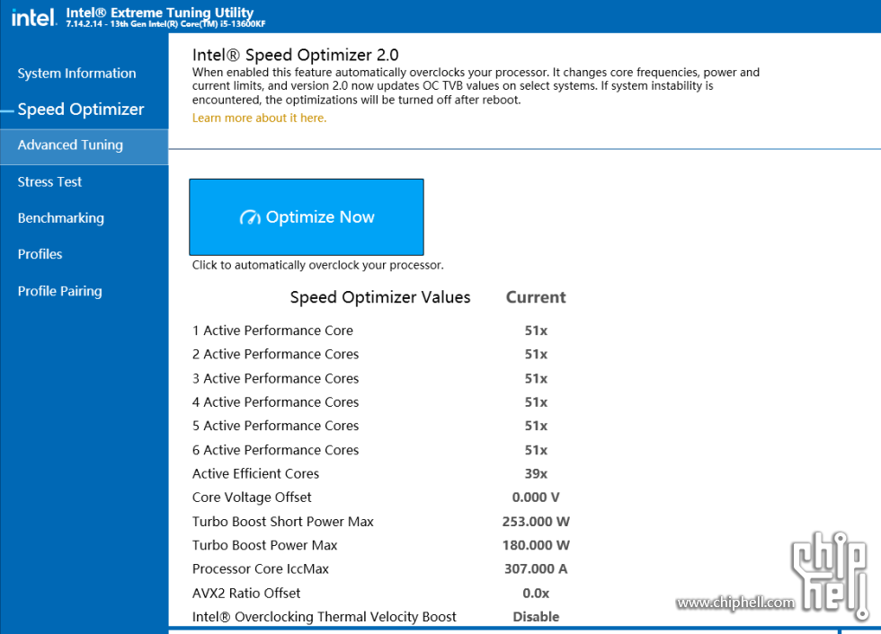This screenshot has width=881, height=634.
Task: Click 39x value for Efficient Cores
Action: pyautogui.click(x=536, y=473)
